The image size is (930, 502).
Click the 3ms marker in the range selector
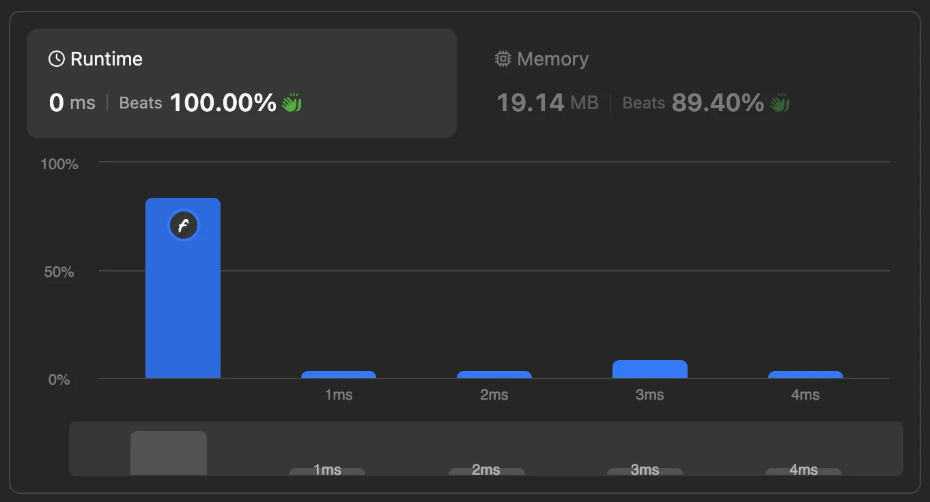(645, 471)
